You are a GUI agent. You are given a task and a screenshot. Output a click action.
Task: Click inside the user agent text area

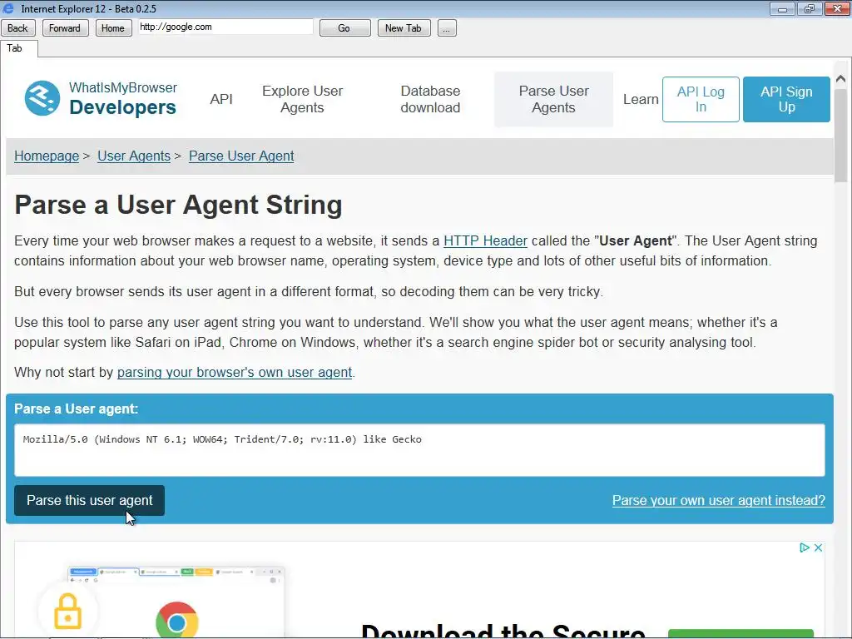(x=419, y=450)
